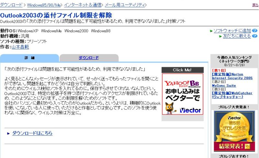Open the ダウンロード breadcrumb link
The image size is (259, 158).
11,5
